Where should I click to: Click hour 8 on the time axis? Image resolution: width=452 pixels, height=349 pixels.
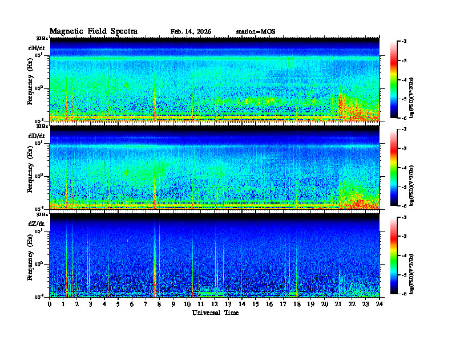point(159,305)
